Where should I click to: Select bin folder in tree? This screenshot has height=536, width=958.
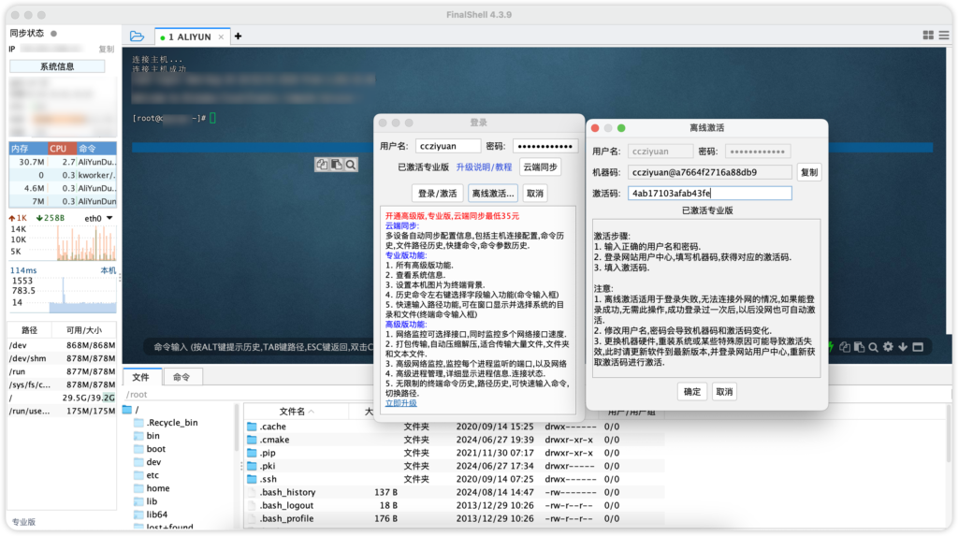(x=147, y=436)
